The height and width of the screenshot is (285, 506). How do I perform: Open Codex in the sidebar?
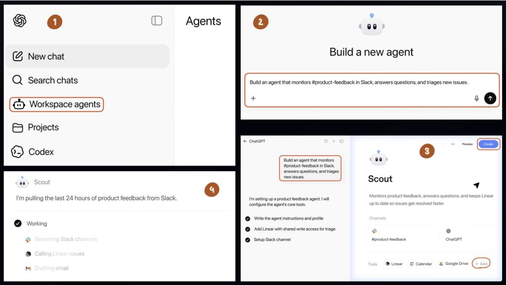click(32, 151)
